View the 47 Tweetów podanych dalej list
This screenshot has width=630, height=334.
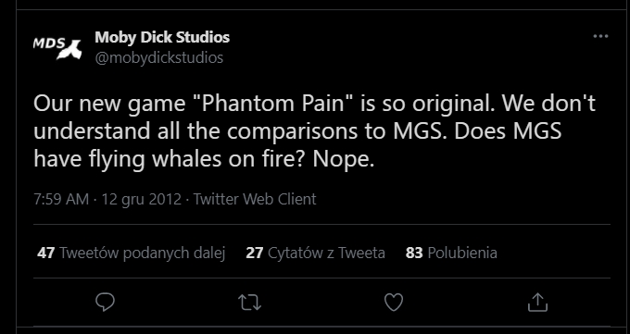[131, 253]
